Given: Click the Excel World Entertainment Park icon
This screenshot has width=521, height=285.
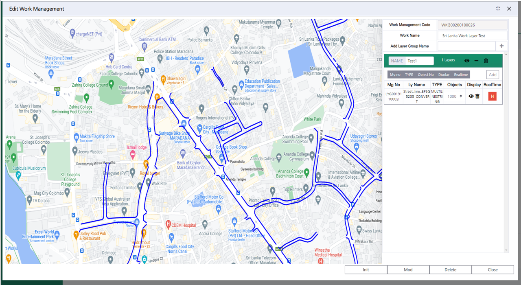Looking at the screenshot, I should 57,235.
